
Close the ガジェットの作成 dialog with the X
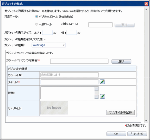[x=146, y=4]
